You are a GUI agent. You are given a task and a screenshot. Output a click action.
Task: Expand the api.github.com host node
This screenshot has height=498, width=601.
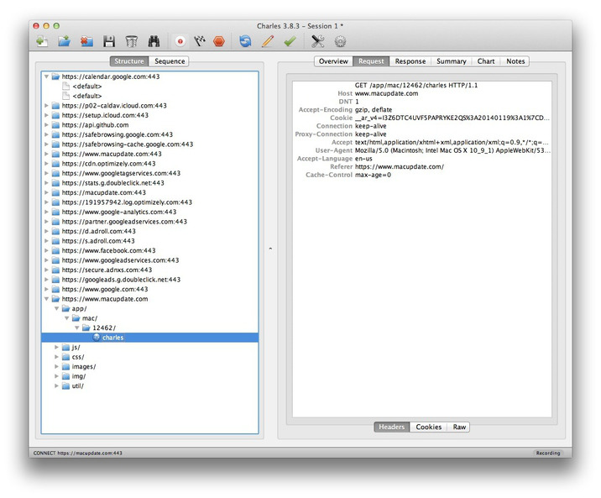(x=46, y=125)
